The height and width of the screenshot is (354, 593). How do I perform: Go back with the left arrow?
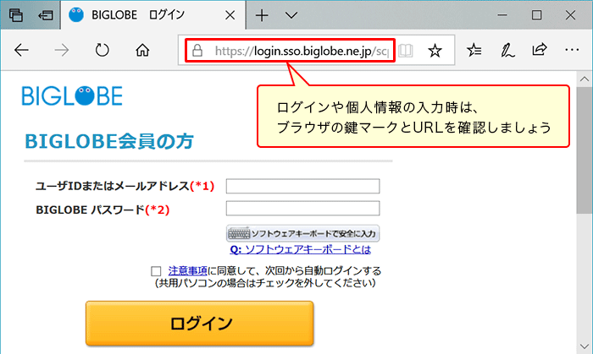pyautogui.click(x=21, y=50)
